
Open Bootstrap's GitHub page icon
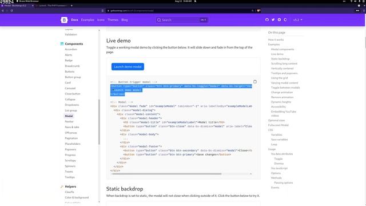pyautogui.click(x=267, y=20)
